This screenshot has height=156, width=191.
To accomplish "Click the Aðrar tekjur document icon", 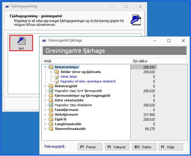I will click(57, 77).
